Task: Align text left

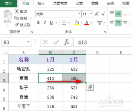Action: pyautogui.click(x=112, y=23)
